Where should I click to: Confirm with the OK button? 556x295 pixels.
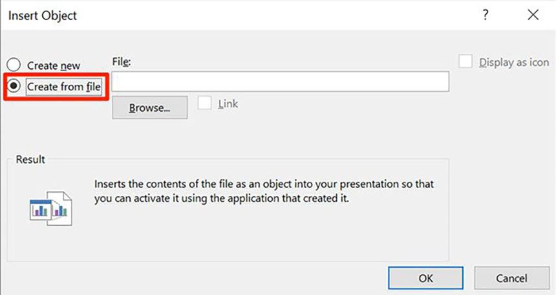pos(425,278)
